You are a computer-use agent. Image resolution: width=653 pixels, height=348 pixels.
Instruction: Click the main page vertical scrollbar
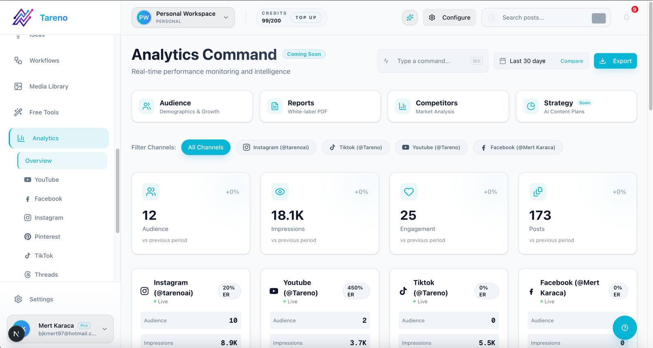pyautogui.click(x=651, y=55)
